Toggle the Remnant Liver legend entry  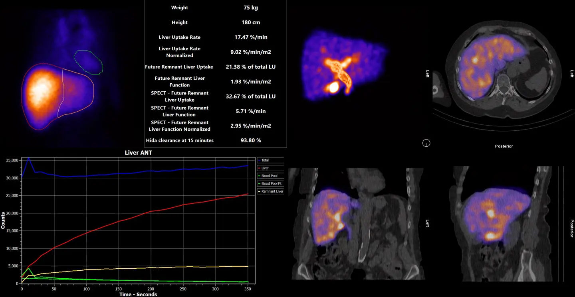(270, 191)
